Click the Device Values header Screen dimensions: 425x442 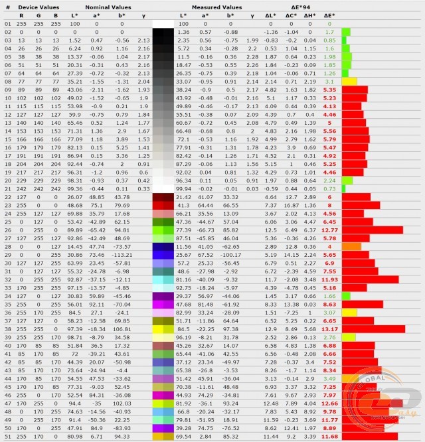tap(40, 5)
